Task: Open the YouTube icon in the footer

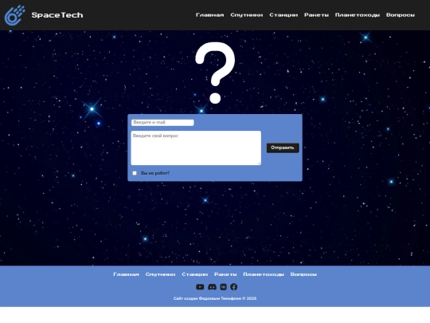Action: [x=200, y=287]
